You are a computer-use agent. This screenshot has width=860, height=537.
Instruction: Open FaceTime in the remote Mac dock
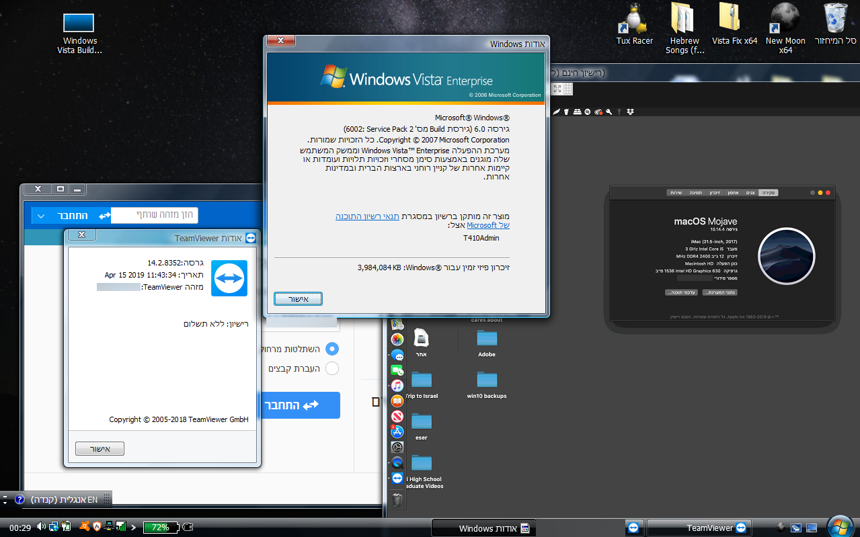pyautogui.click(x=397, y=370)
